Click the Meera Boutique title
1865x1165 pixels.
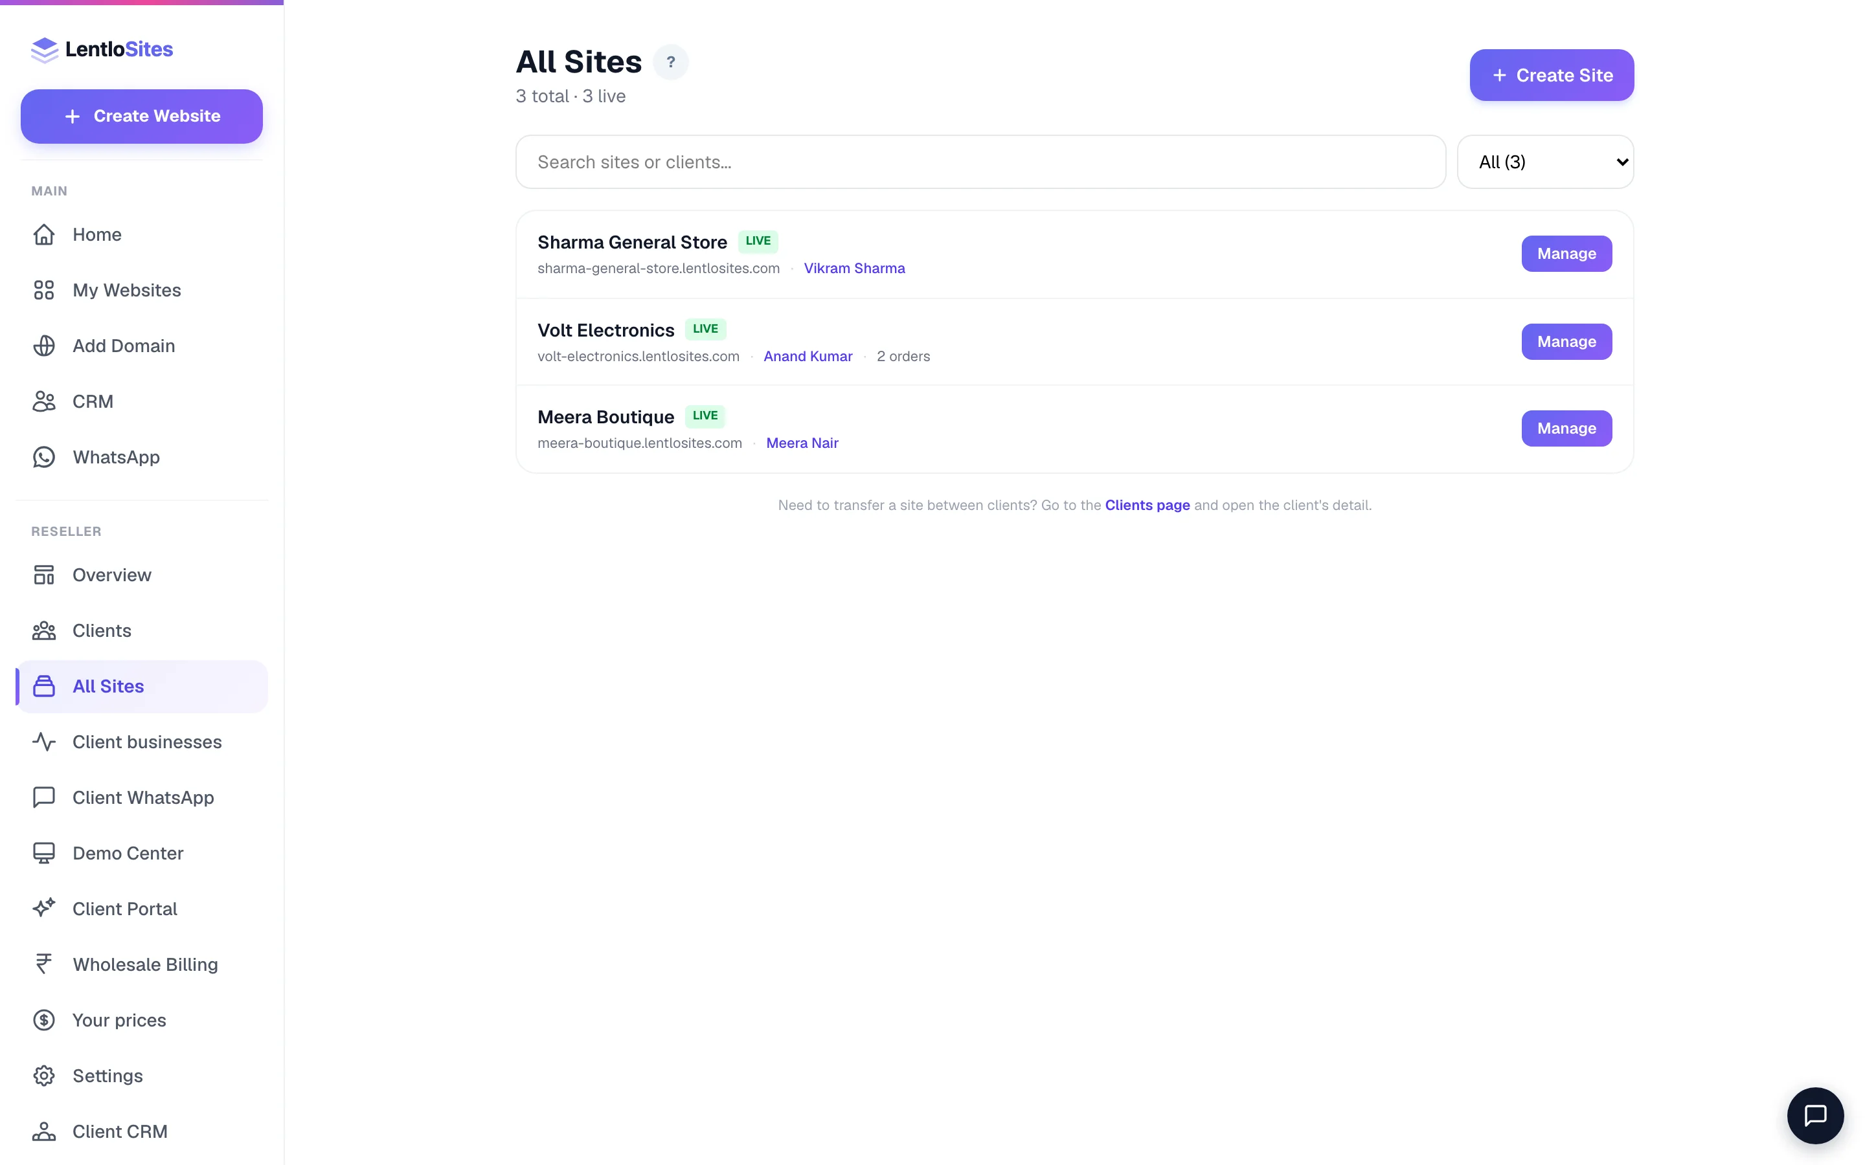[605, 417]
